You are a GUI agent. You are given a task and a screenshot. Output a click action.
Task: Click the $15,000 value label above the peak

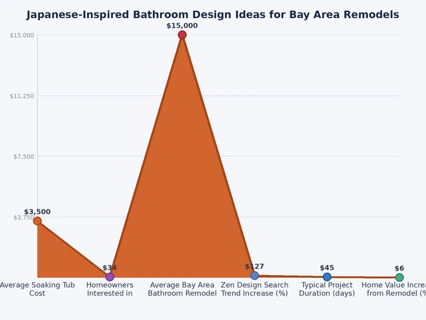(182, 26)
